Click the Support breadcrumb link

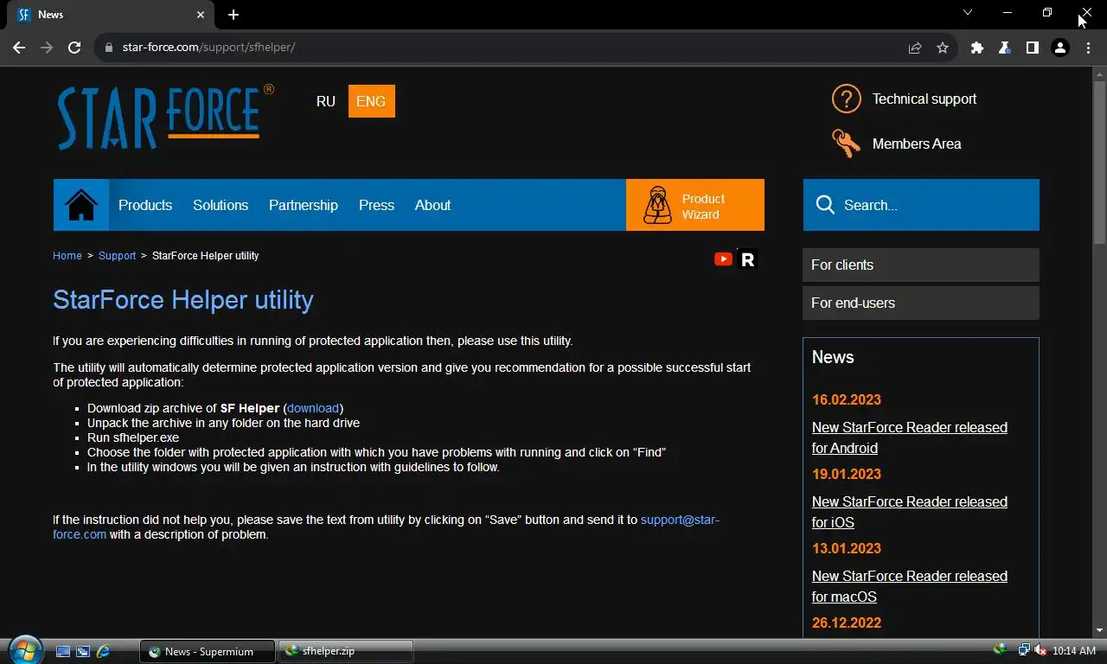117,256
